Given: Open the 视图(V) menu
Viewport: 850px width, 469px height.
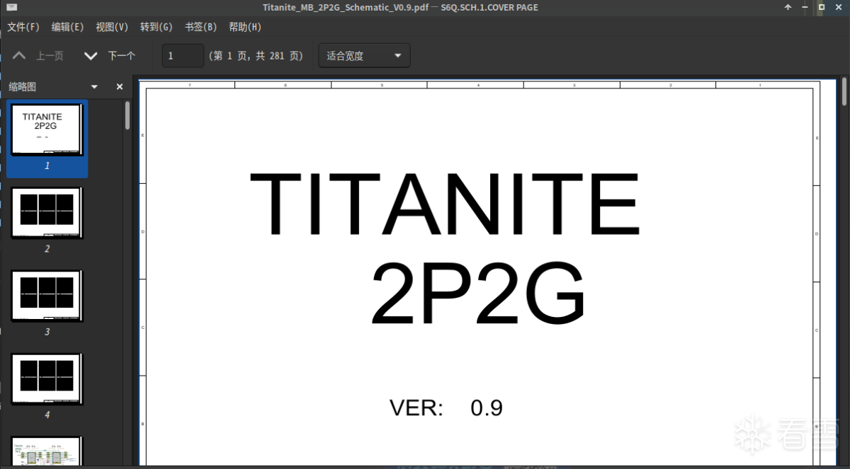Looking at the screenshot, I should pos(112,27).
